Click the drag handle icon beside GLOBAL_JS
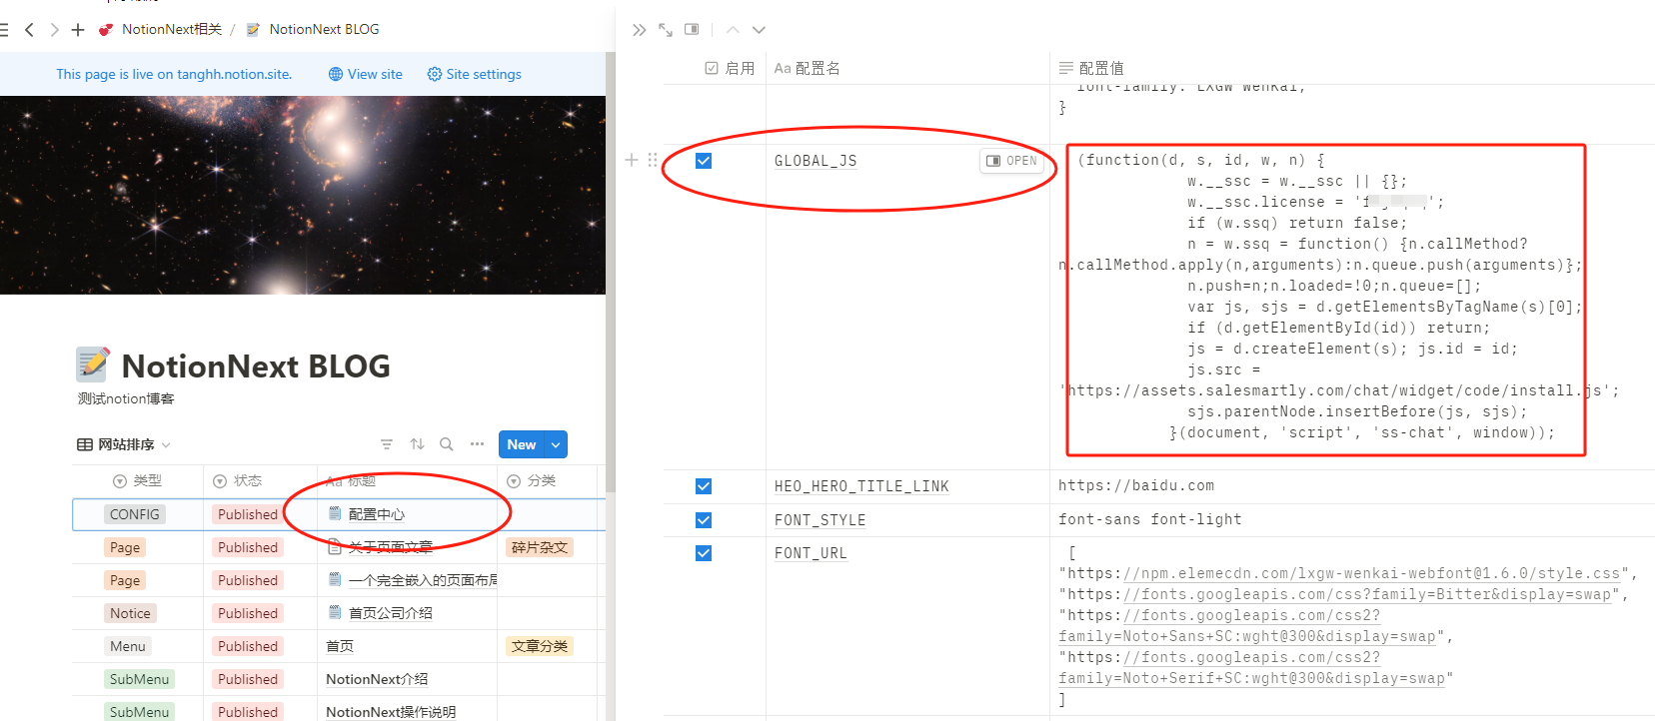 click(x=653, y=160)
